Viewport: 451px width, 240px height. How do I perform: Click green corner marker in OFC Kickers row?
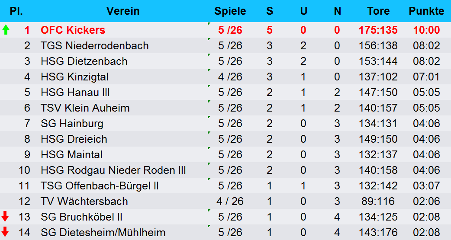tap(209, 24)
